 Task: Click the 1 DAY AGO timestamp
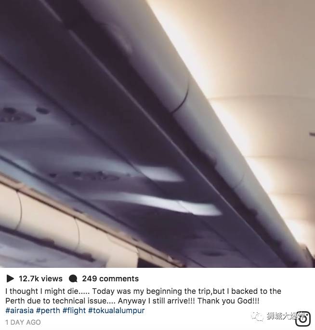[23, 322]
